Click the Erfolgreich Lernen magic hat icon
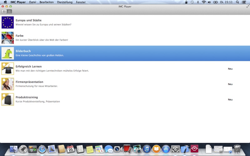 (7, 69)
